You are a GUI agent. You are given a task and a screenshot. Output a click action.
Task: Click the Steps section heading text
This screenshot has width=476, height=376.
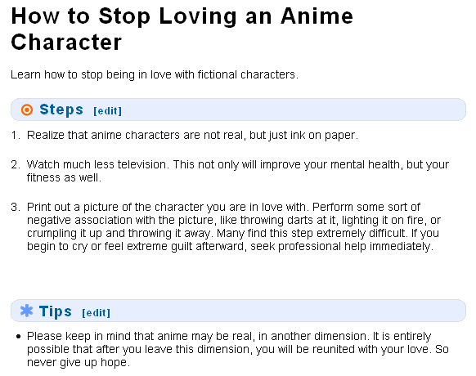click(61, 110)
